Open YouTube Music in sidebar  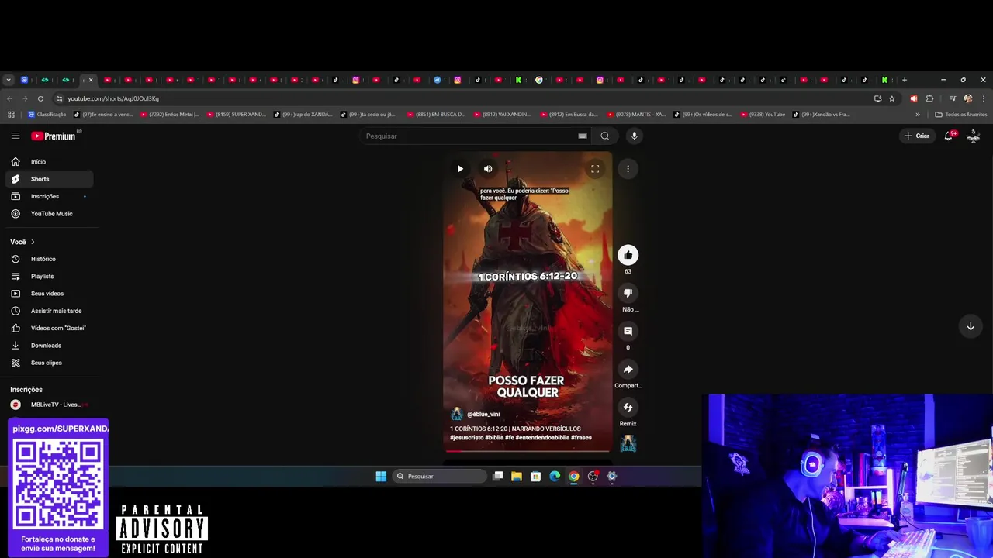[50, 214]
